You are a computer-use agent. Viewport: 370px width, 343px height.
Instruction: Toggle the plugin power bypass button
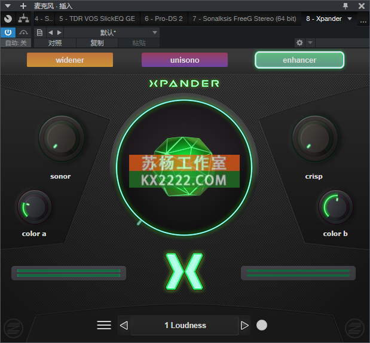click(x=8, y=32)
